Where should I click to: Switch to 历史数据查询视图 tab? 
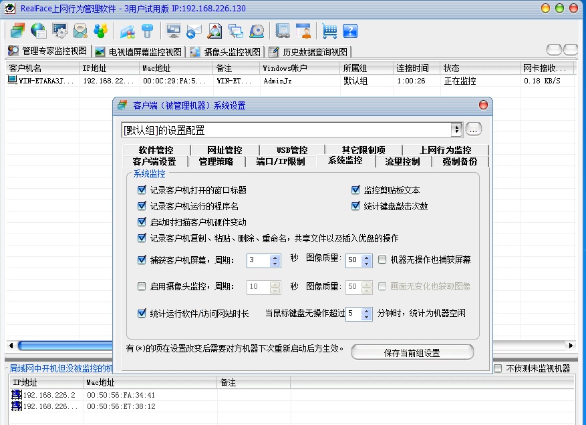pos(309,52)
